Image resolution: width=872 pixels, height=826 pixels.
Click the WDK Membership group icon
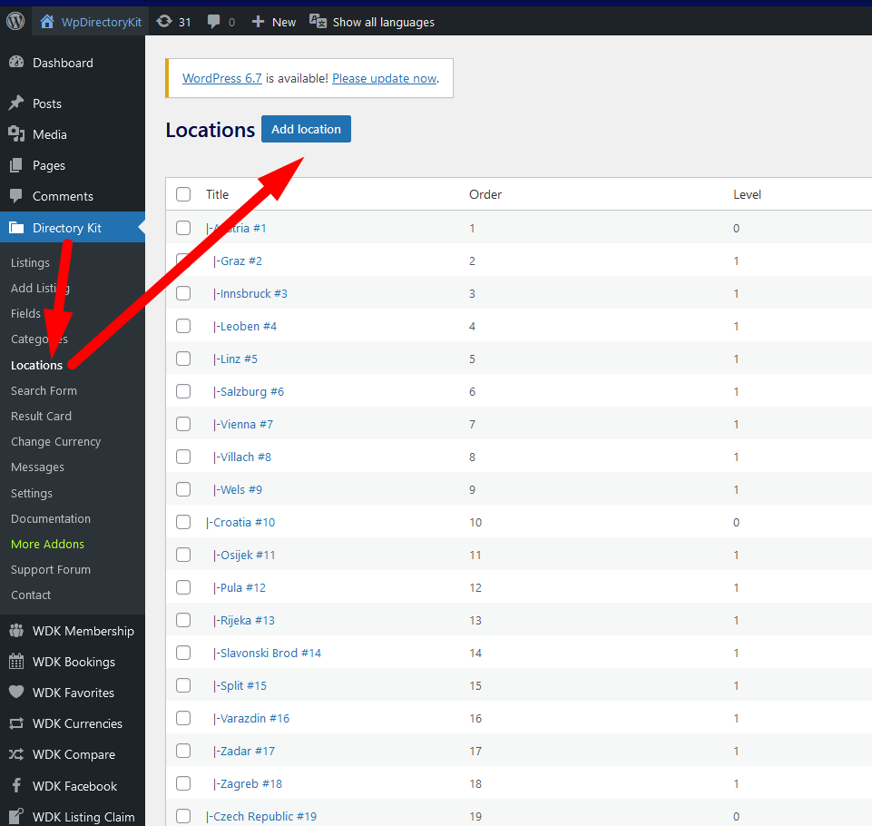tap(16, 631)
